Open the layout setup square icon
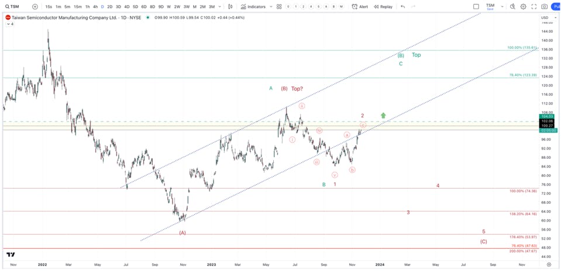Screen dimensions: 561x271 tap(476, 6)
